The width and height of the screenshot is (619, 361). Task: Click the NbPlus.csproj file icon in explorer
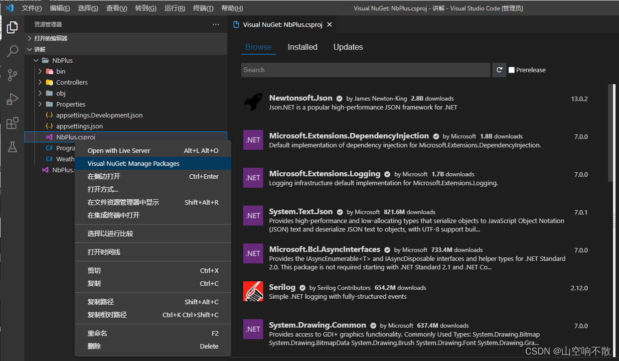pyautogui.click(x=49, y=137)
